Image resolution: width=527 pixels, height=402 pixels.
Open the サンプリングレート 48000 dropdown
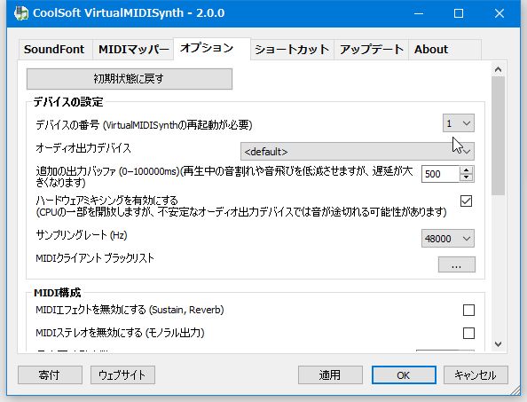(x=448, y=239)
